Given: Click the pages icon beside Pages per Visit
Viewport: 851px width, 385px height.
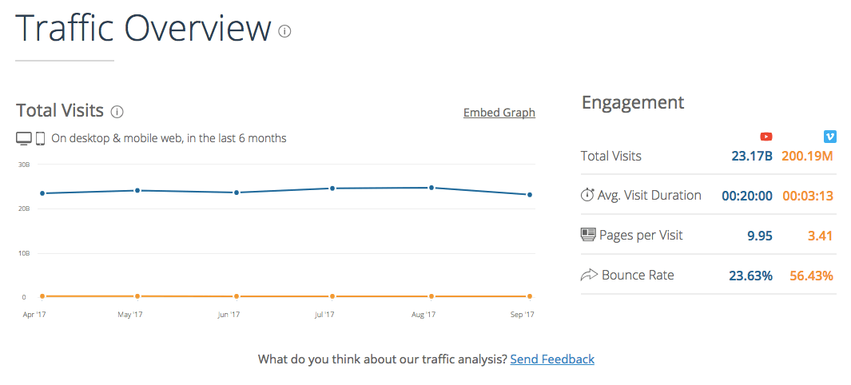Looking at the screenshot, I should [x=588, y=236].
